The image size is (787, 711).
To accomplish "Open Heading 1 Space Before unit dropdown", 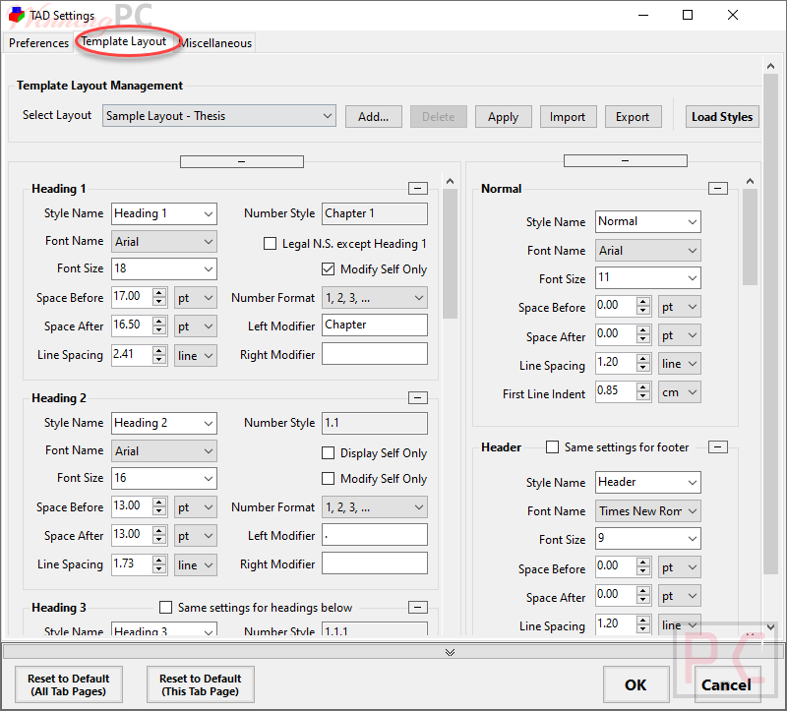I will [x=196, y=298].
